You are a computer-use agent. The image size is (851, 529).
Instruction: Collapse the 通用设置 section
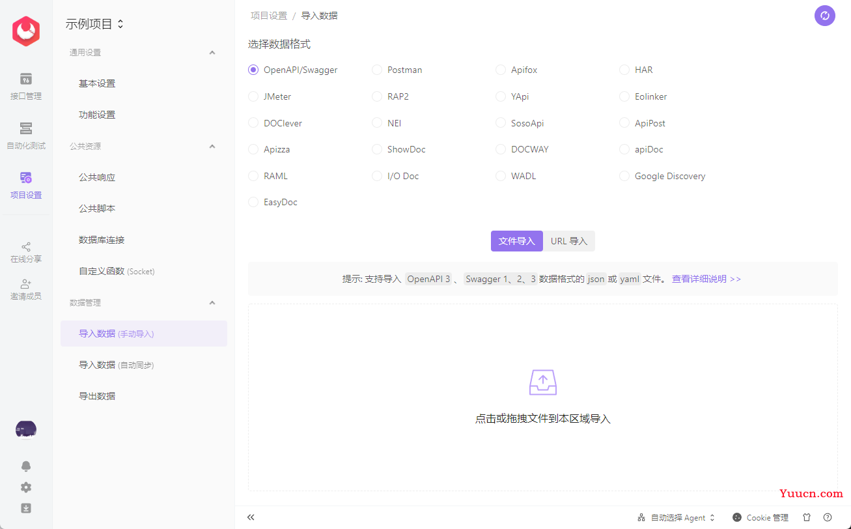click(x=212, y=52)
